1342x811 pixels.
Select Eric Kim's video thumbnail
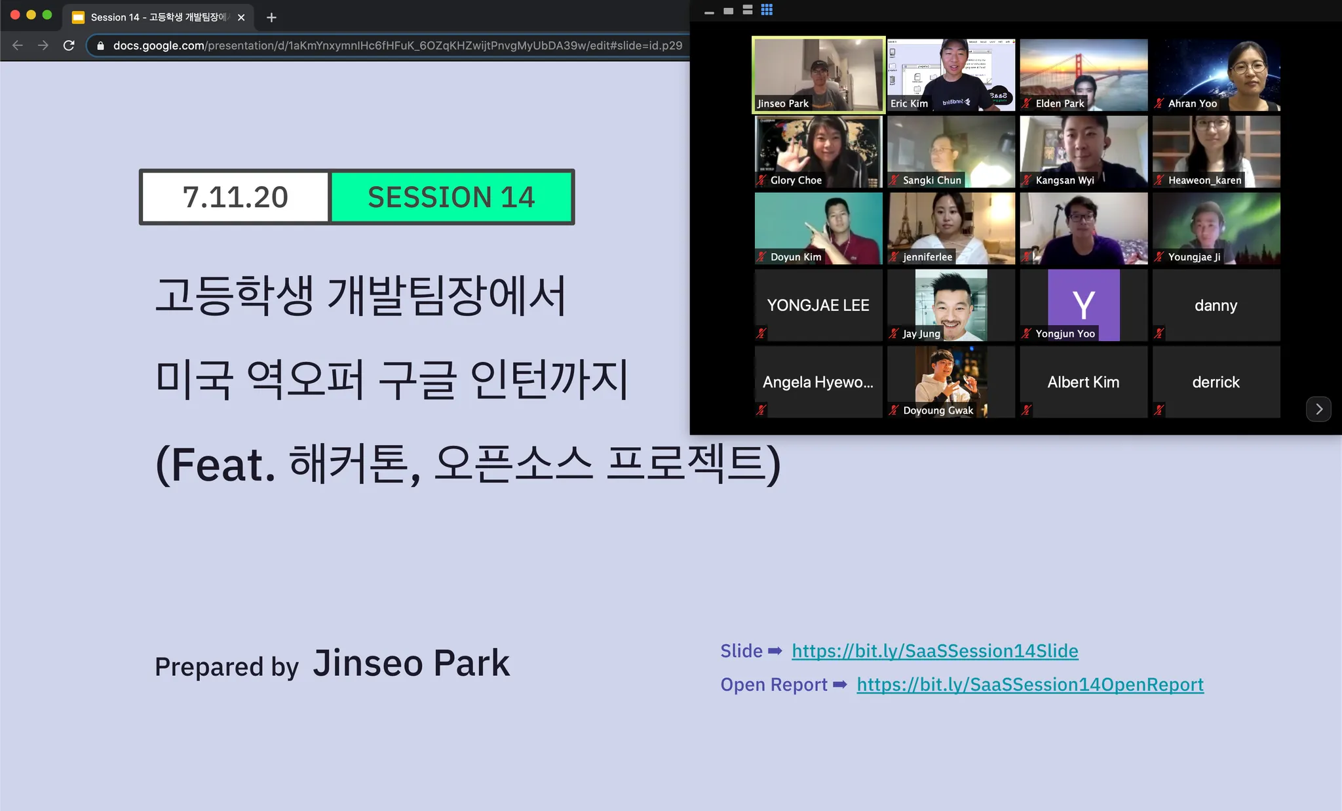[950, 74]
